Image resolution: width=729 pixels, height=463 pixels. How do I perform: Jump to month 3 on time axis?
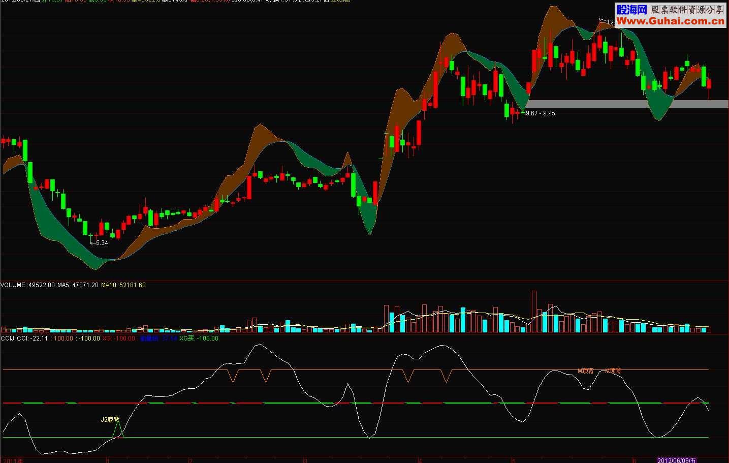[x=305, y=460]
